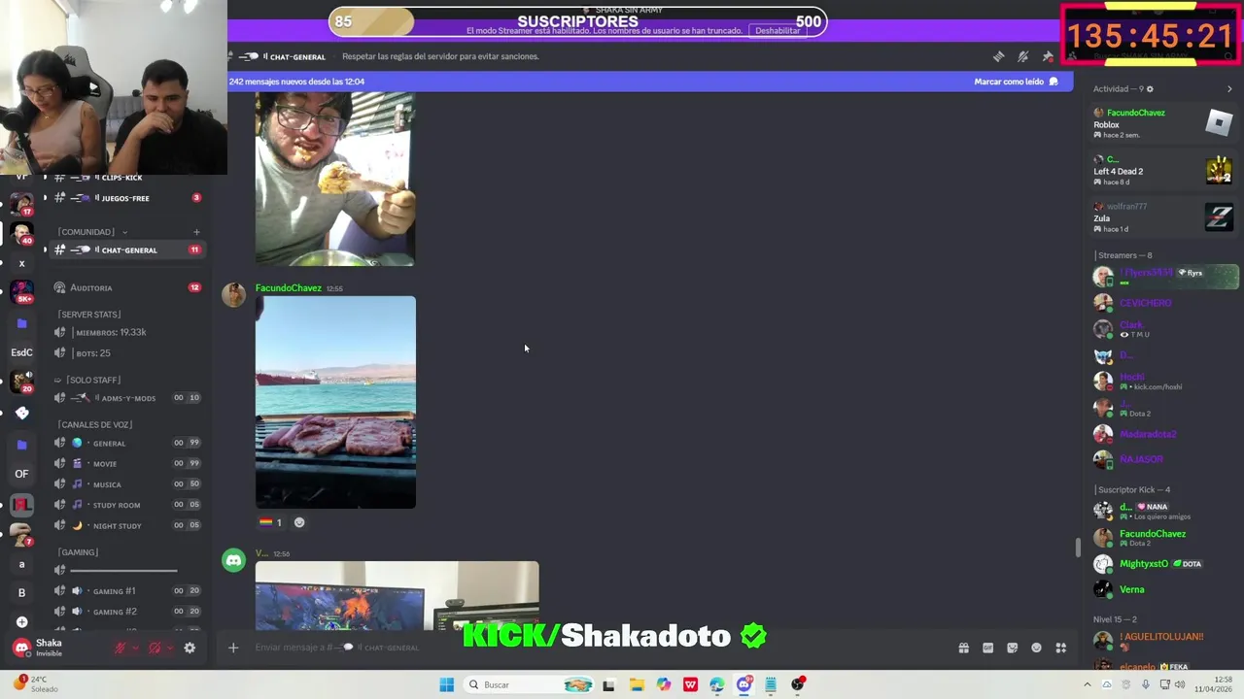
Task: Expand the Actividad panel chevron
Action: pyautogui.click(x=1229, y=89)
